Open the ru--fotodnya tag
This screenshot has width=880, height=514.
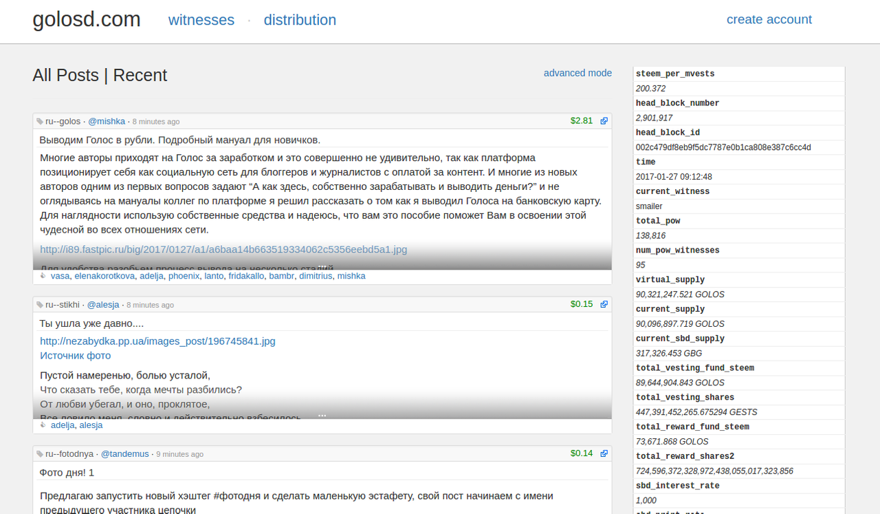coord(69,454)
